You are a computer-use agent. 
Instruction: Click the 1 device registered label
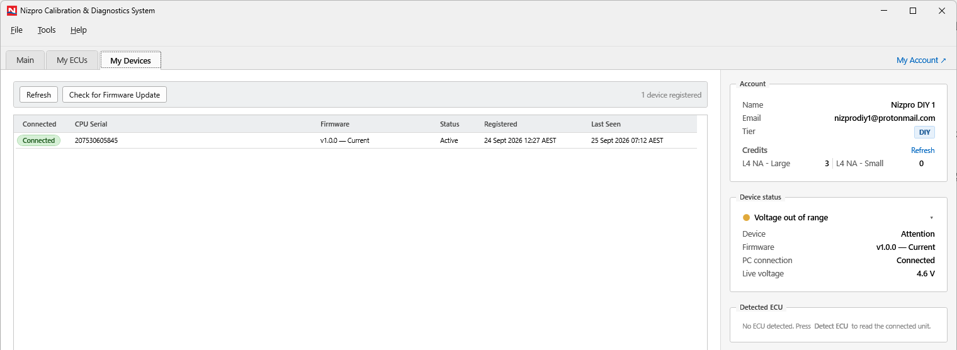(x=671, y=95)
